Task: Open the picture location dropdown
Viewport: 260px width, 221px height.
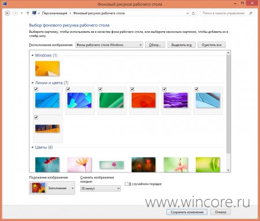Action: [109, 45]
